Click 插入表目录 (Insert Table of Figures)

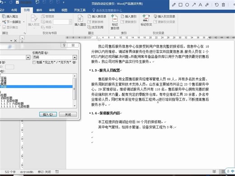(x=97, y=16)
